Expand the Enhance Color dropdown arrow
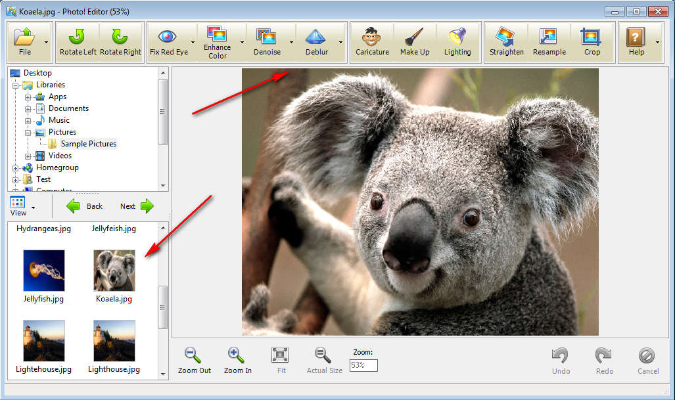Image resolution: width=675 pixels, height=400 pixels. click(242, 43)
